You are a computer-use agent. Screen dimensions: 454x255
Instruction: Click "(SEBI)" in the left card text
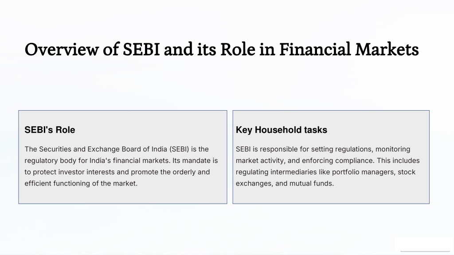(179, 149)
